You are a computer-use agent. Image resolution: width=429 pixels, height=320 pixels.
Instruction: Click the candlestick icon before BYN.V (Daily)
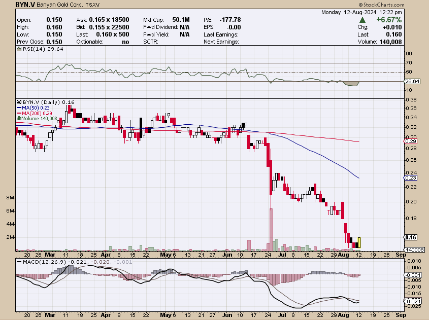pos(19,102)
